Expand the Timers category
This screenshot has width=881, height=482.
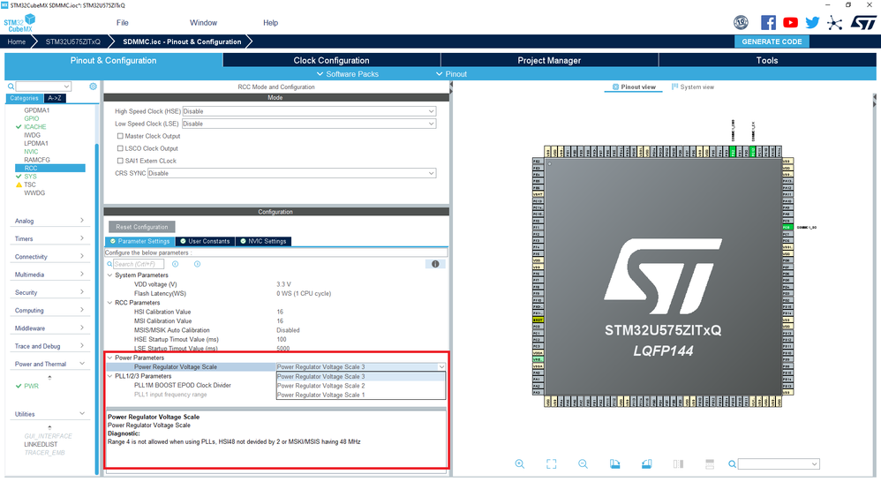click(49, 238)
